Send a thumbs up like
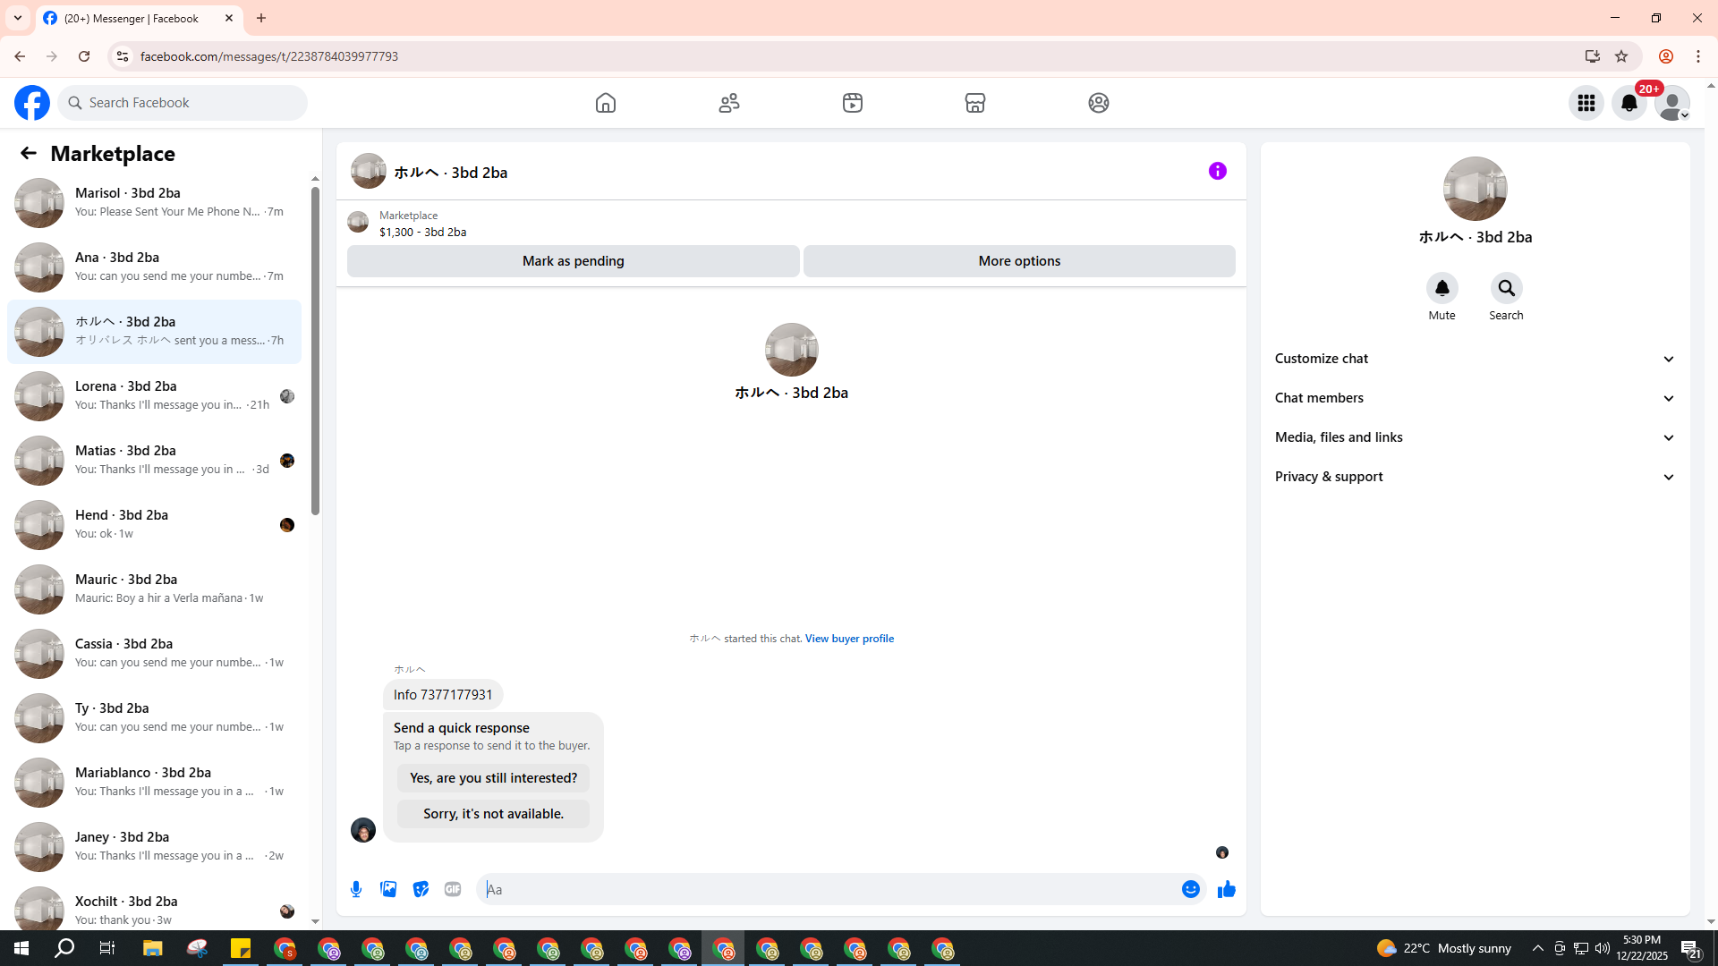 coord(1226,889)
